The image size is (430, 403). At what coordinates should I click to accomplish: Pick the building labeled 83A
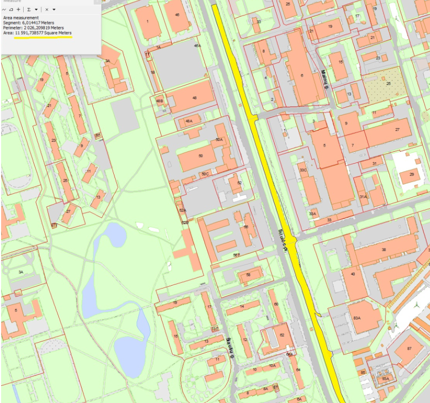(x=363, y=317)
